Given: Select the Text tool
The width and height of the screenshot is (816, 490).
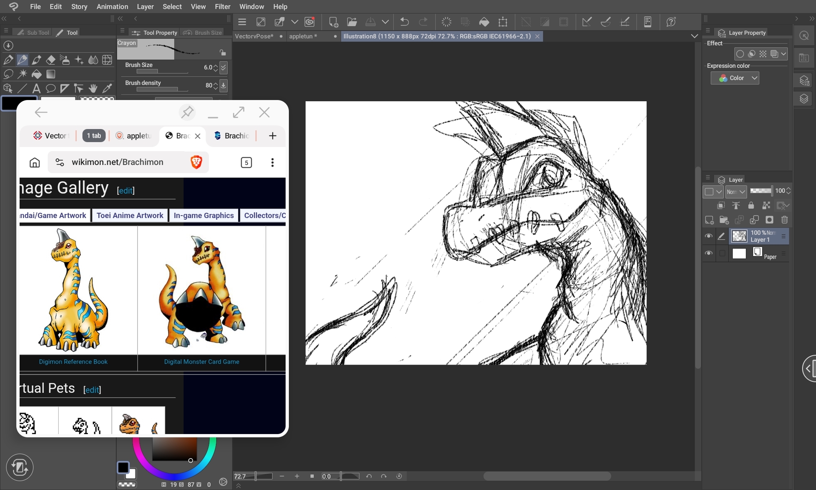Looking at the screenshot, I should 36,88.
